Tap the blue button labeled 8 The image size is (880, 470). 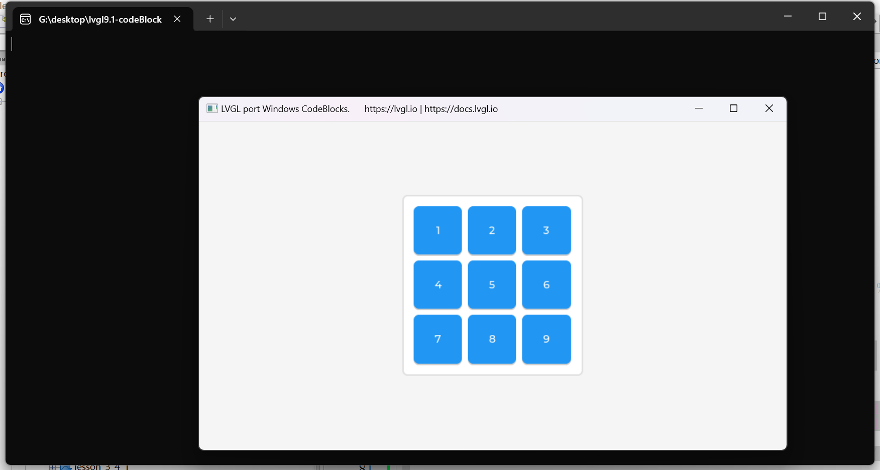[492, 339]
